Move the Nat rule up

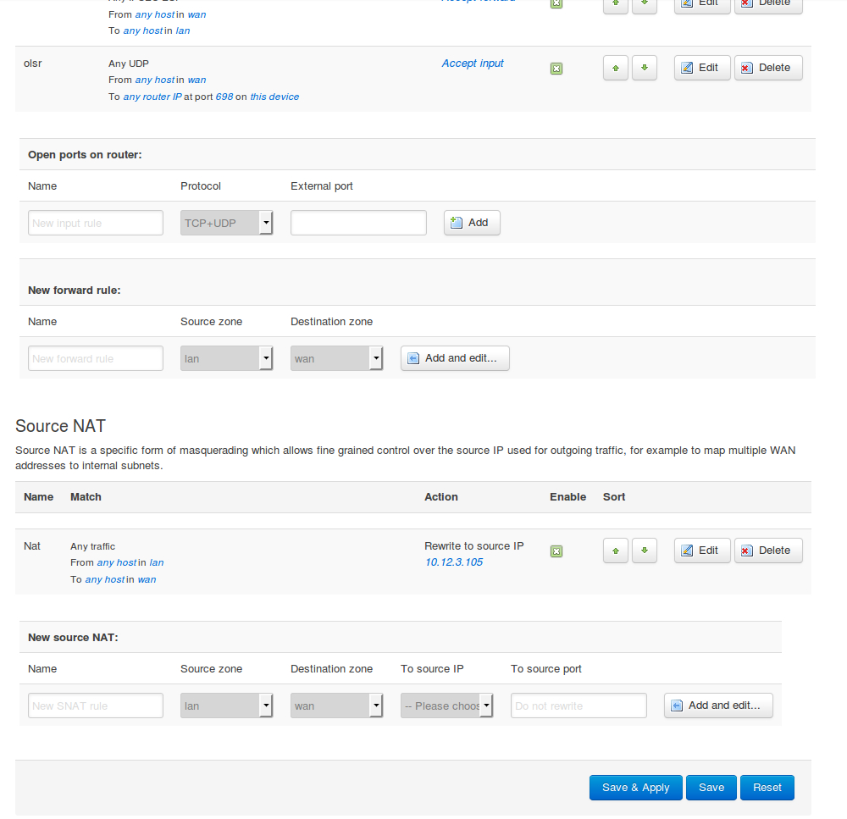616,551
